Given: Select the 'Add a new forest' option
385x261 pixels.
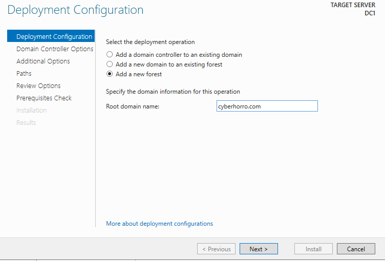Looking at the screenshot, I should tap(110, 74).
